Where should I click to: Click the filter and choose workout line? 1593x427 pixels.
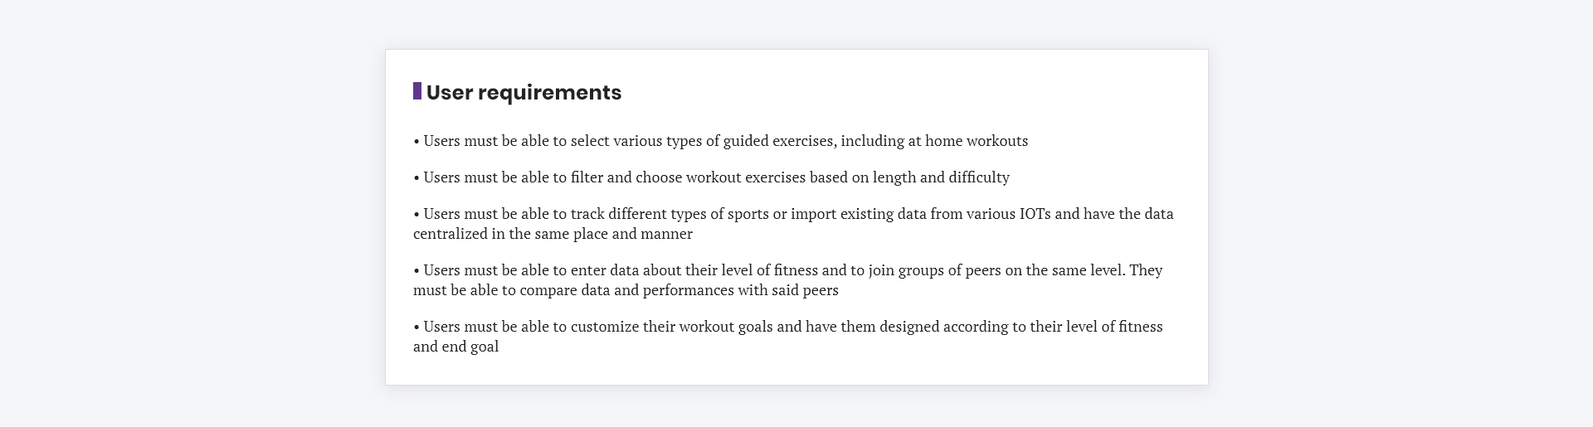click(712, 177)
